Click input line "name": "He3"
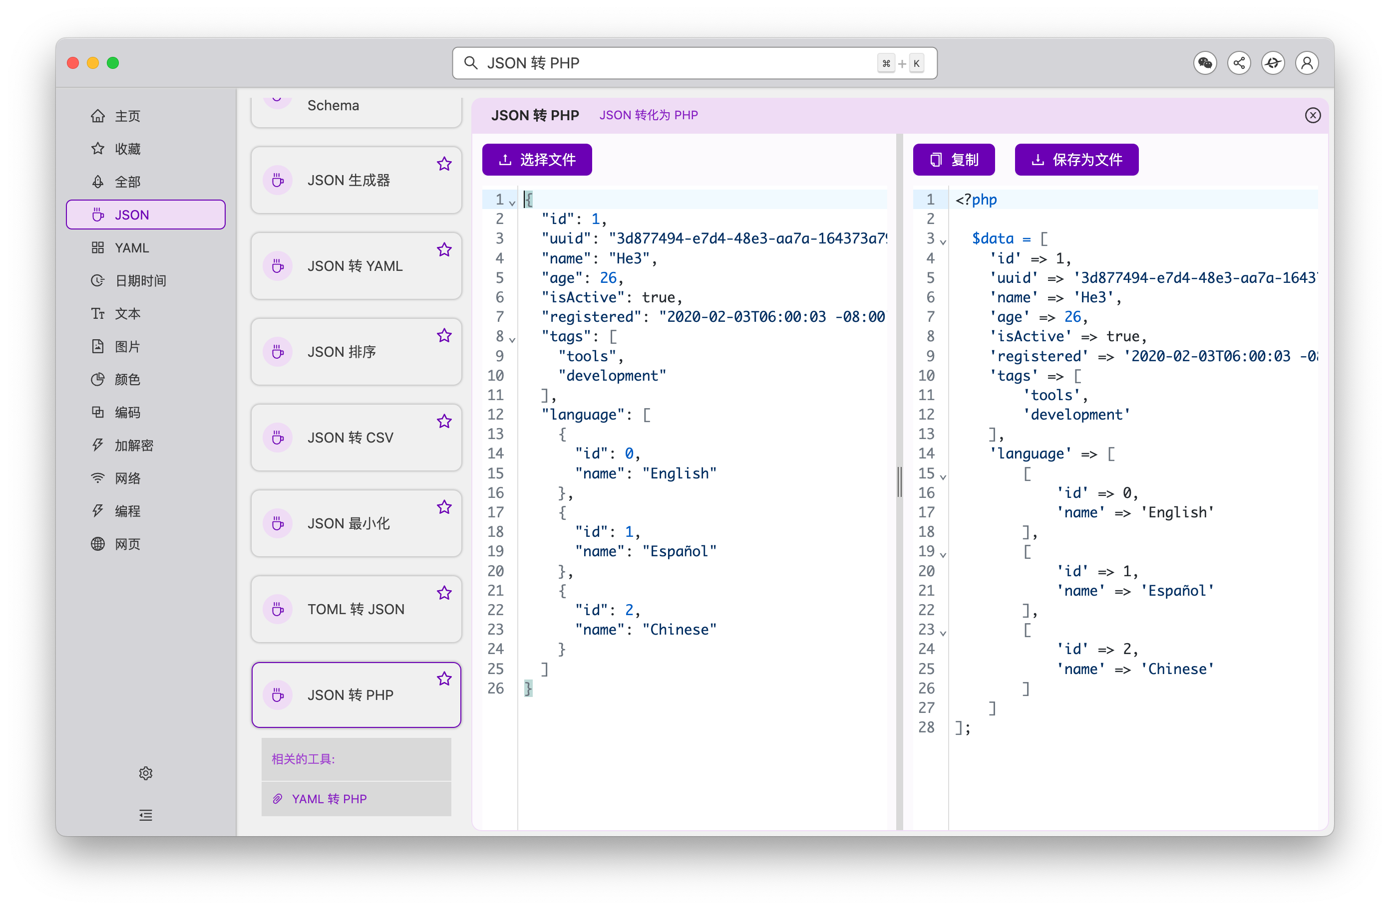 pyautogui.click(x=599, y=258)
